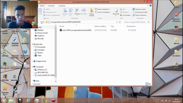
Task: Click Seleziona tutto
Action: 139,9
